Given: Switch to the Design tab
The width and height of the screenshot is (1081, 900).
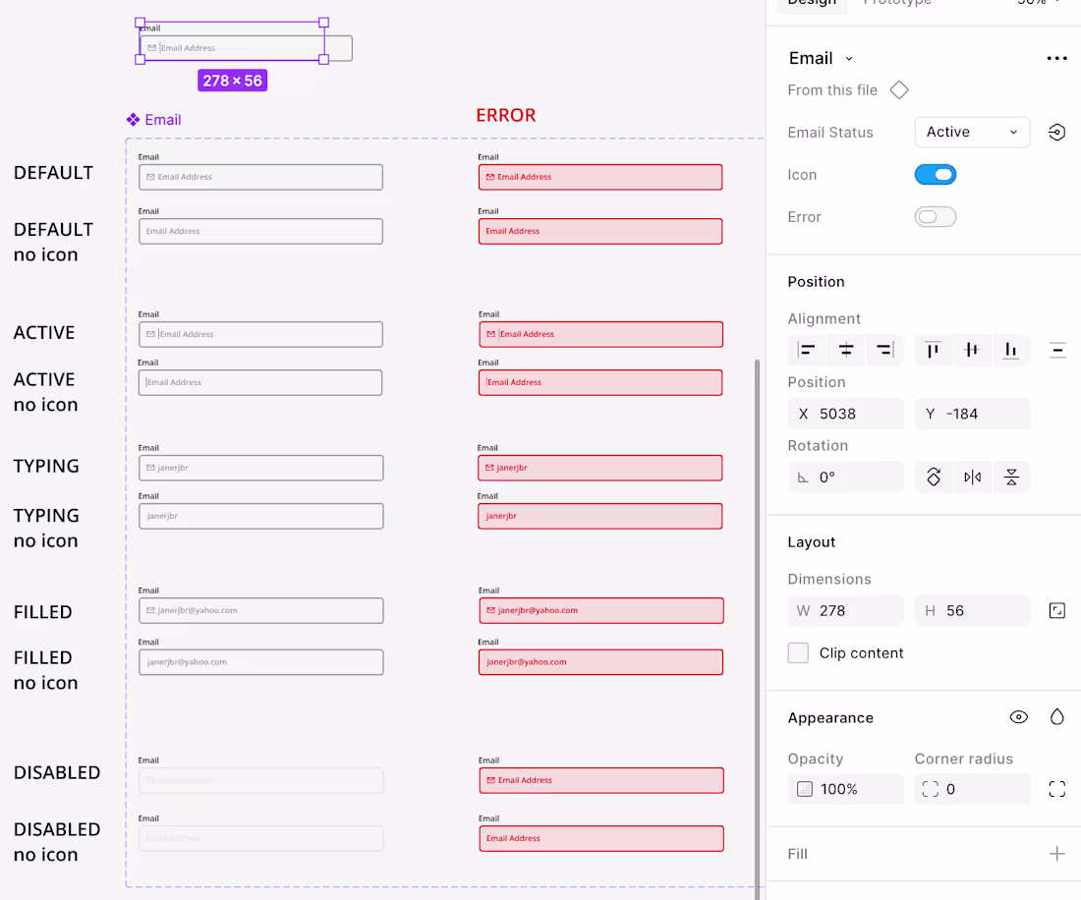Looking at the screenshot, I should 812,3.
